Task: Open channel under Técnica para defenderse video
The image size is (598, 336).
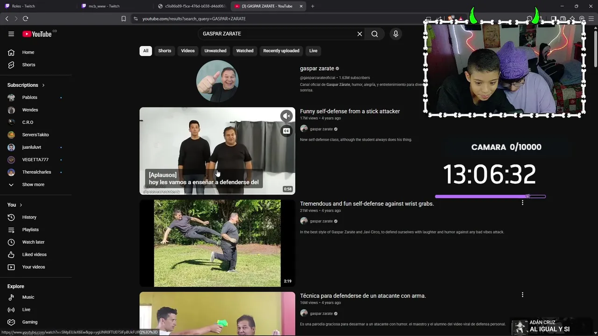Action: (321, 314)
